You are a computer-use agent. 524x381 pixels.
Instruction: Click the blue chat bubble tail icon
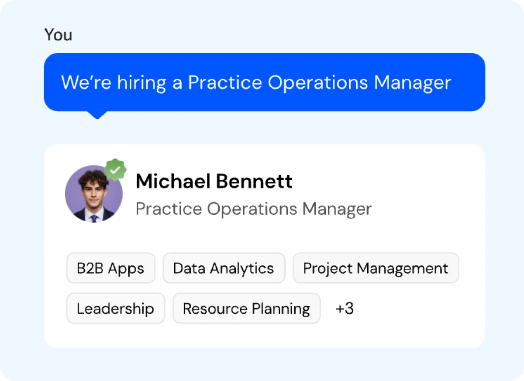(x=97, y=114)
